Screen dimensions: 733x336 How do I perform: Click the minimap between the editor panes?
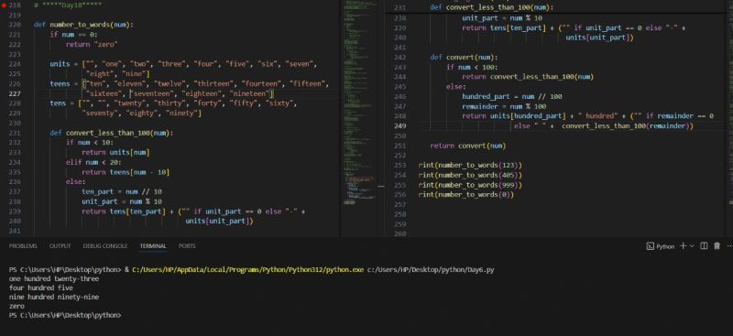pos(359,103)
